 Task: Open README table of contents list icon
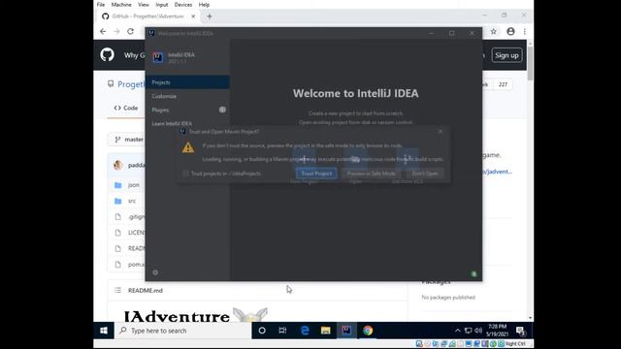(x=117, y=291)
